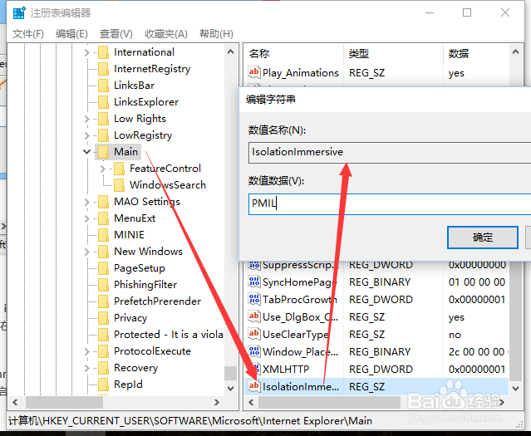
Task: Select the InternetRegistry folder icon
Action: point(103,69)
